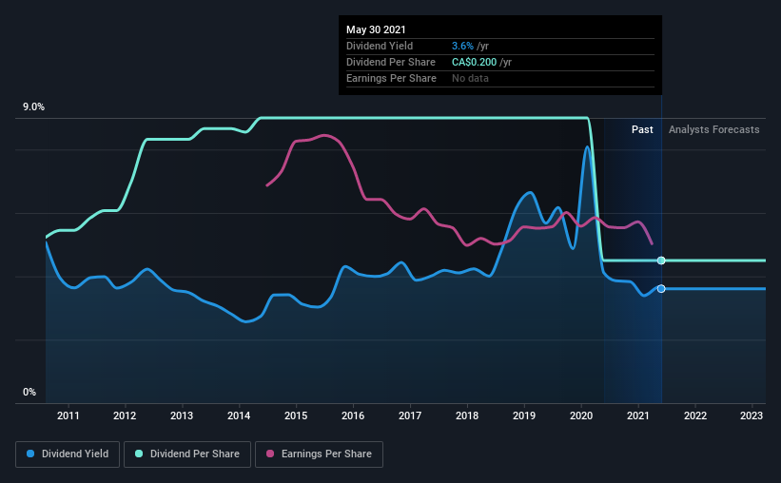Click the May 30 2021 tooltip date
The image size is (781, 483).
(x=376, y=29)
